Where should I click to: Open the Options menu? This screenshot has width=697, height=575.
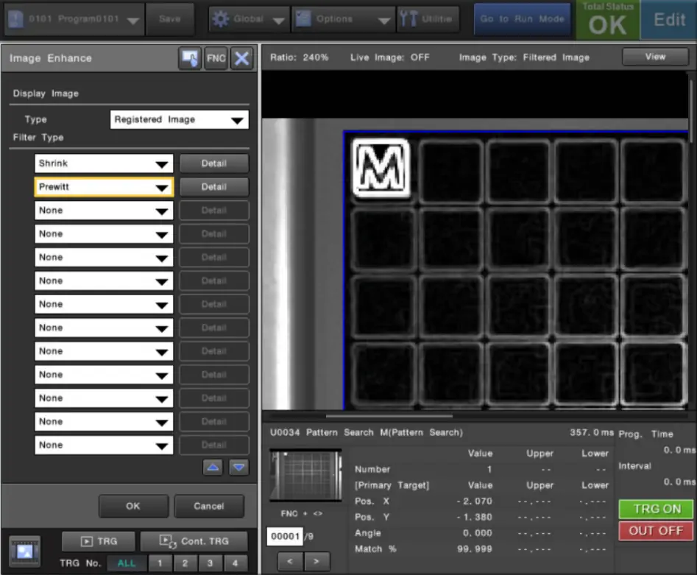343,19
